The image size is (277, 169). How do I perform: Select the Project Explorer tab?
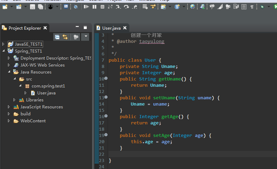pyautogui.click(x=24, y=28)
